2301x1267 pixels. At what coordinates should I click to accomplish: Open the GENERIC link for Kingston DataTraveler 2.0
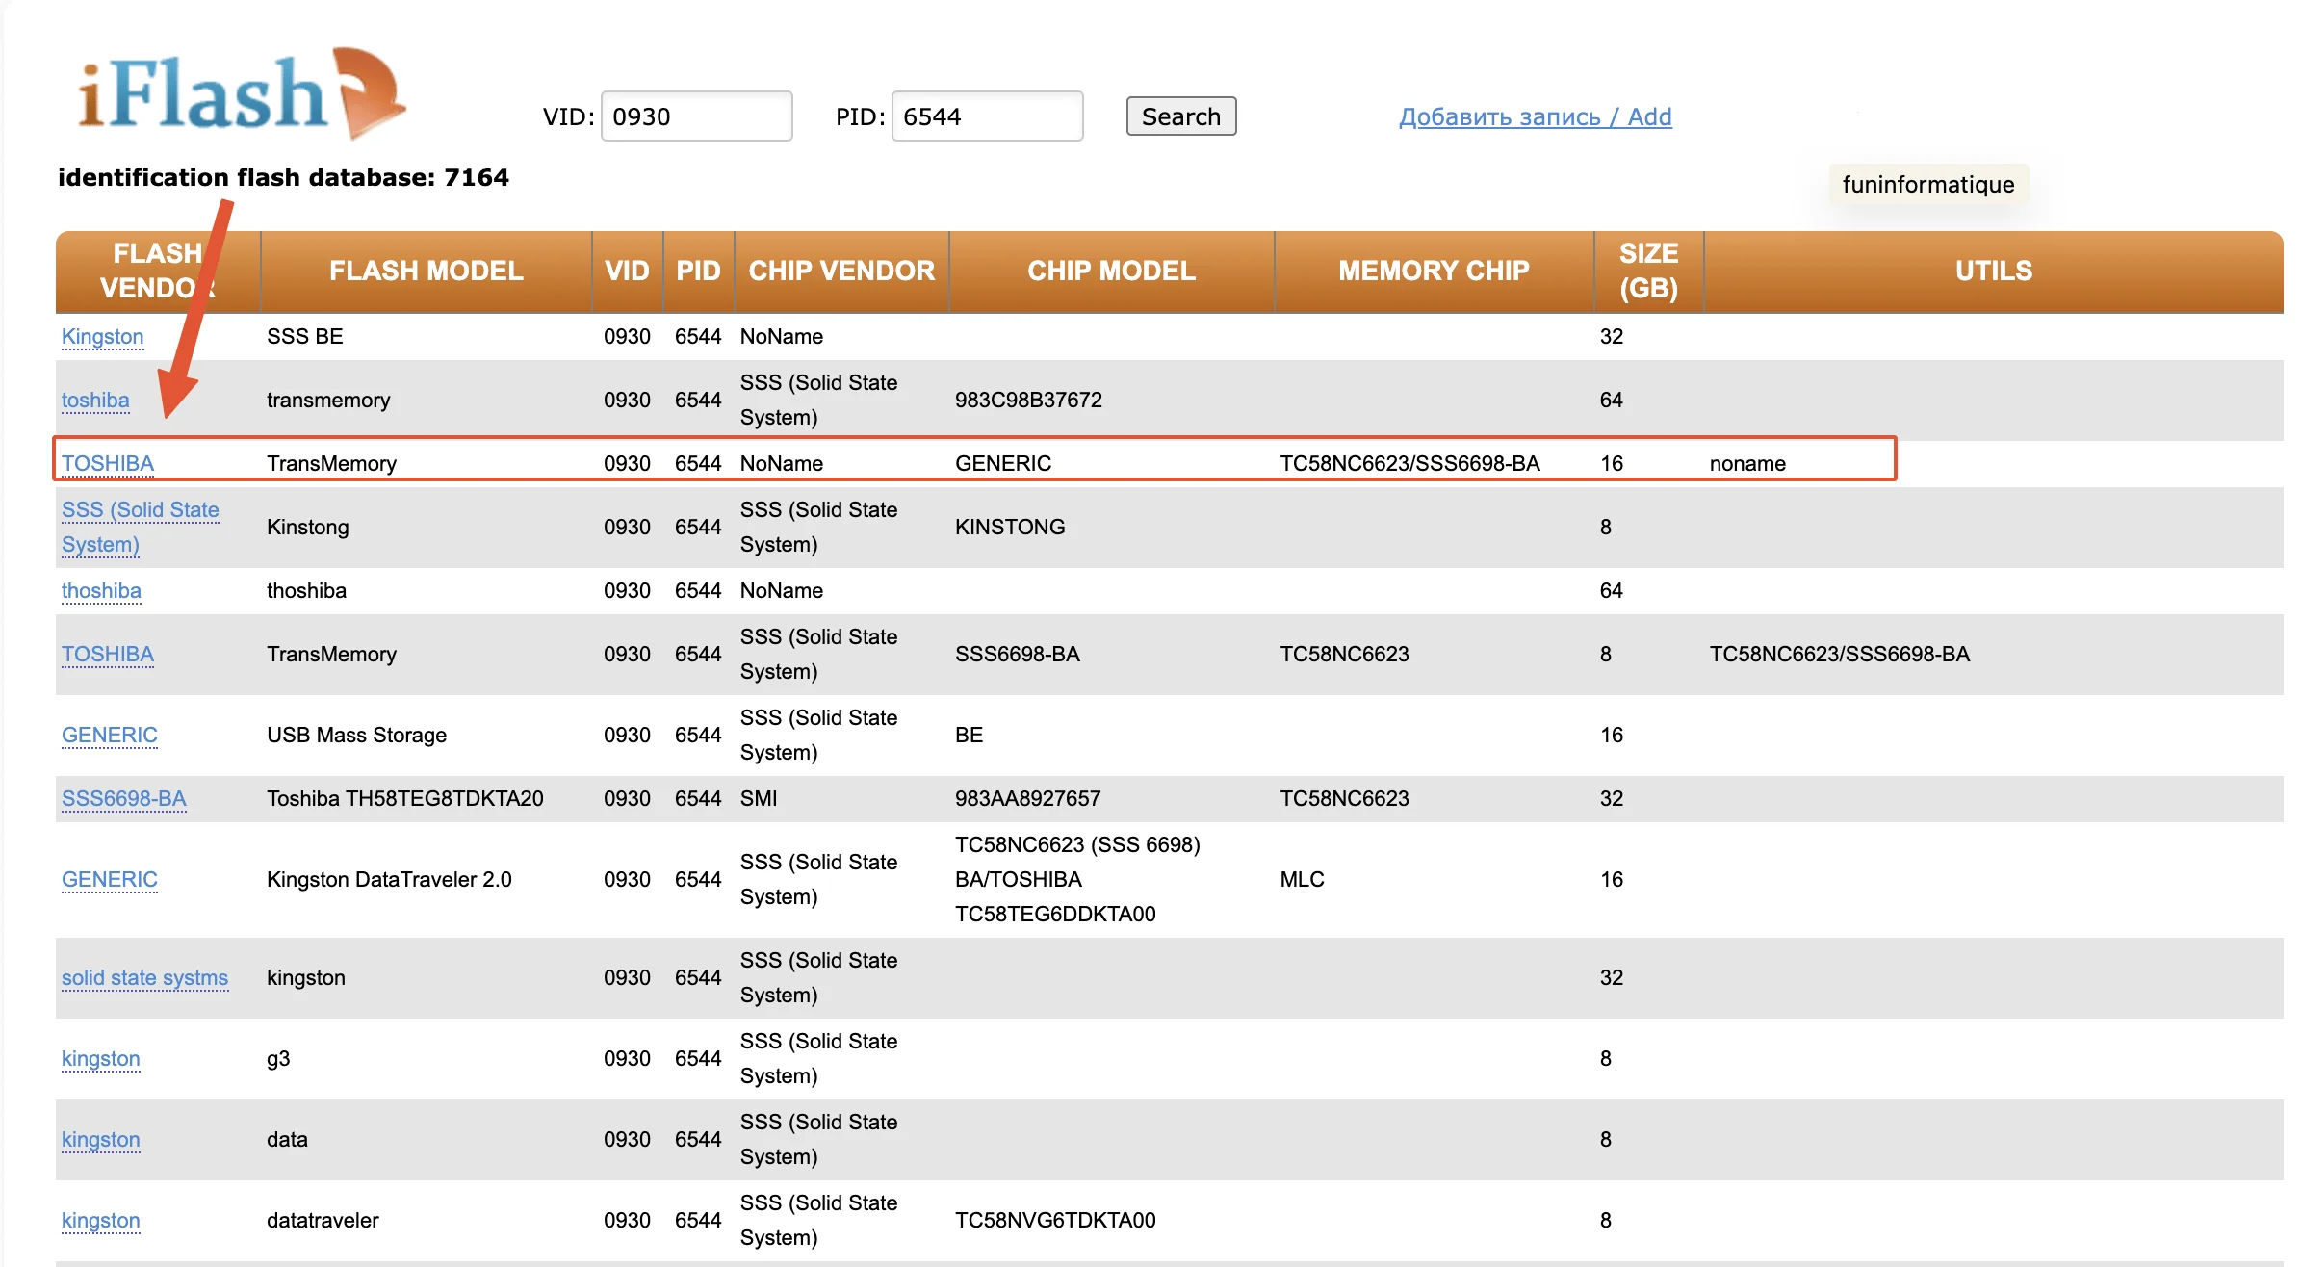pyautogui.click(x=109, y=880)
